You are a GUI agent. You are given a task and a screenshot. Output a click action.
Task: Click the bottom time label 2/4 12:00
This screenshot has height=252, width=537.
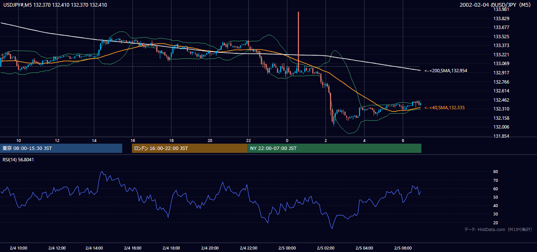[56, 248]
